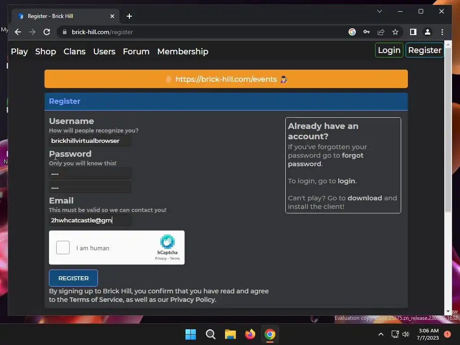Open saved passwords key icon

click(367, 32)
